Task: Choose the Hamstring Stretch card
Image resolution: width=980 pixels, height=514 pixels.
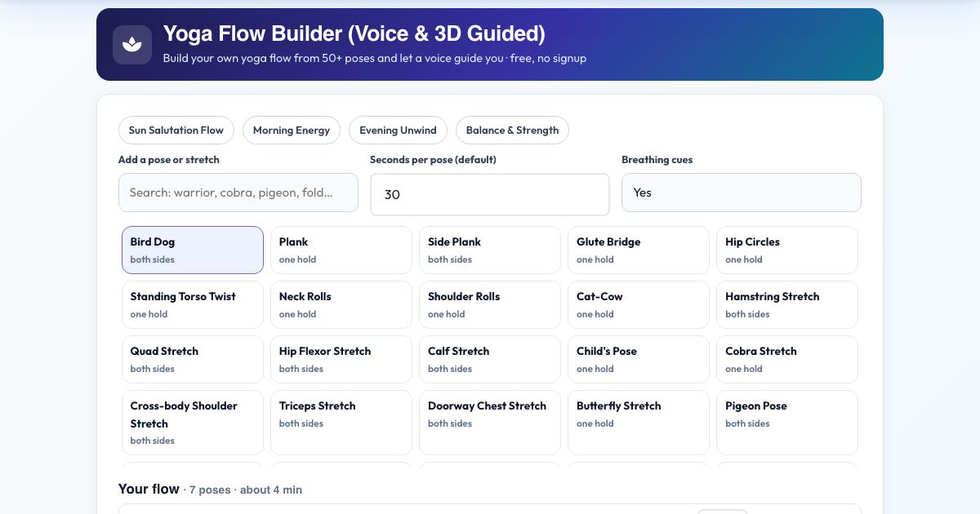Action: [x=787, y=304]
